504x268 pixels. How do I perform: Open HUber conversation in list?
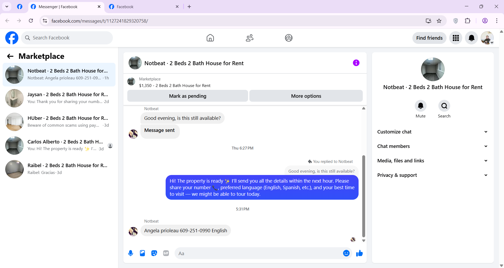pyautogui.click(x=59, y=122)
